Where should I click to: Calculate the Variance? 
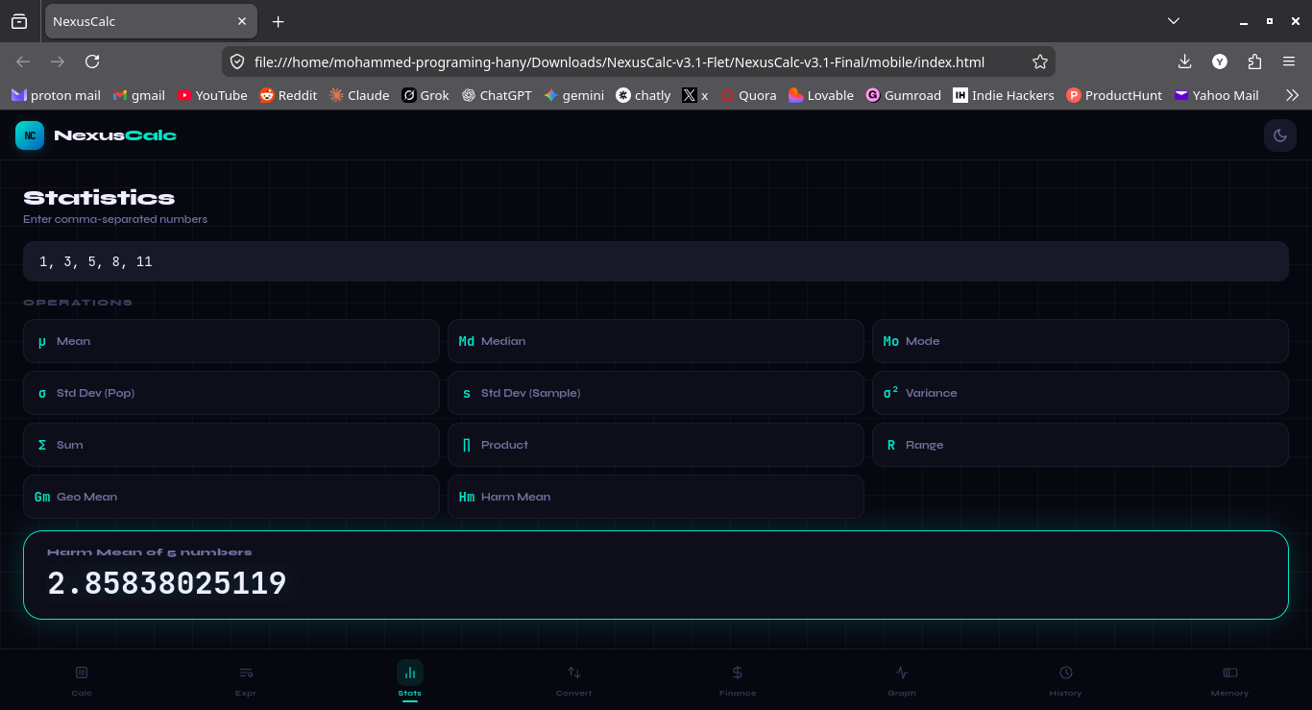[x=1081, y=393]
